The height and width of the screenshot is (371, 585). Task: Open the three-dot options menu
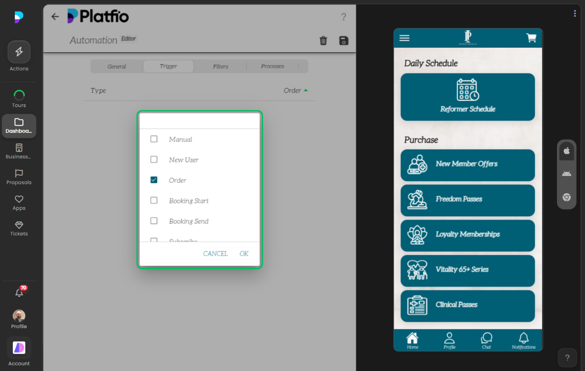[575, 13]
